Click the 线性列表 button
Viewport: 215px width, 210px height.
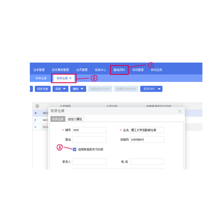pos(43,89)
